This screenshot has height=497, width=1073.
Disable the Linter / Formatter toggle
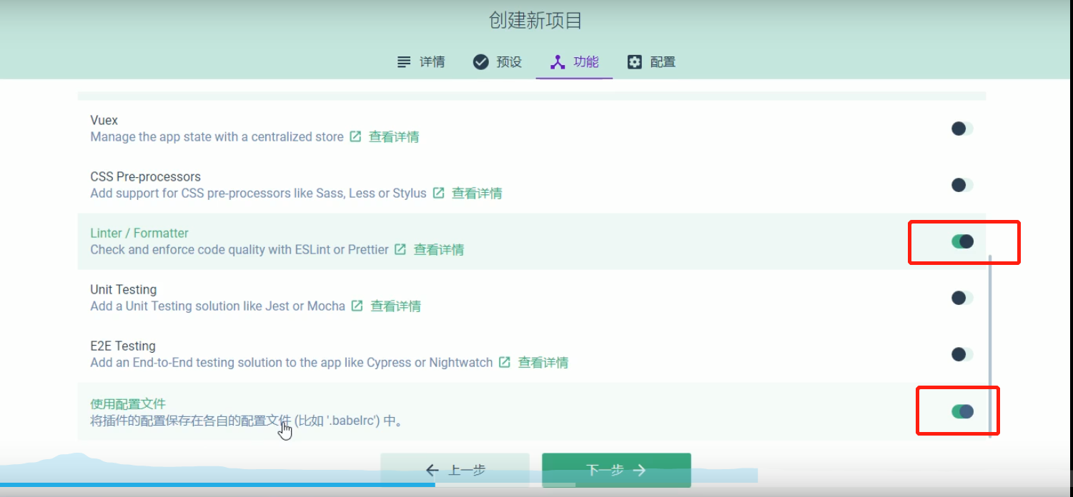[x=962, y=241]
